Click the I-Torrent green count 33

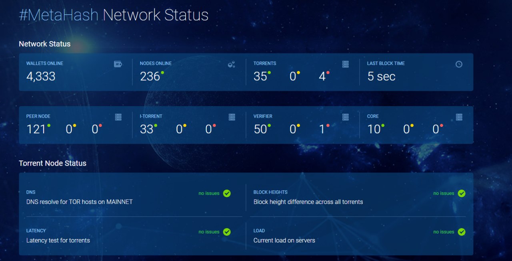pos(147,129)
